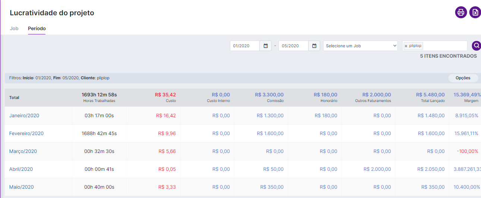The width and height of the screenshot is (481, 198).
Task: Switch to the Job tab
Action: [14, 28]
